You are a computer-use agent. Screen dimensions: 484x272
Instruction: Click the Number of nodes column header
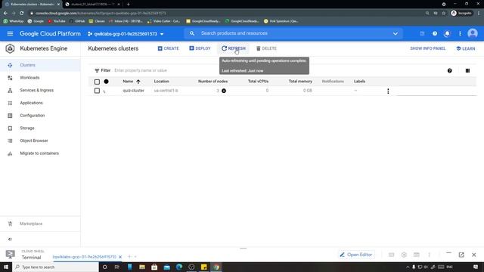pos(213,82)
